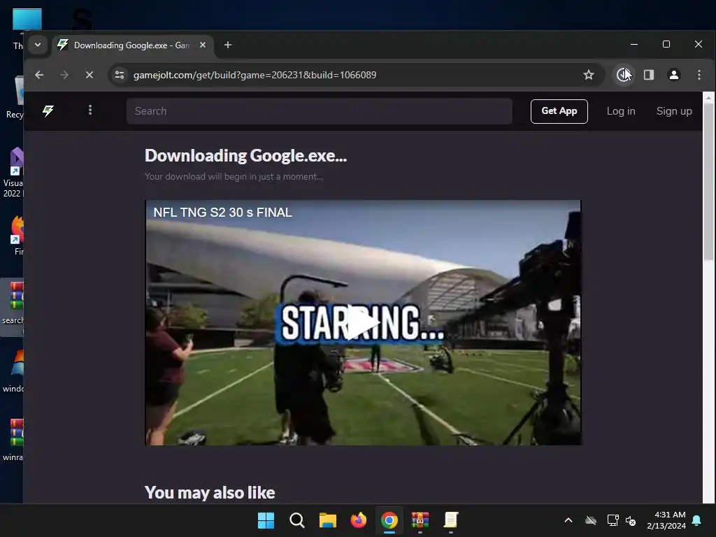Viewport: 716px width, 537px height.
Task: Open Windows taskbar search
Action: [x=296, y=520]
